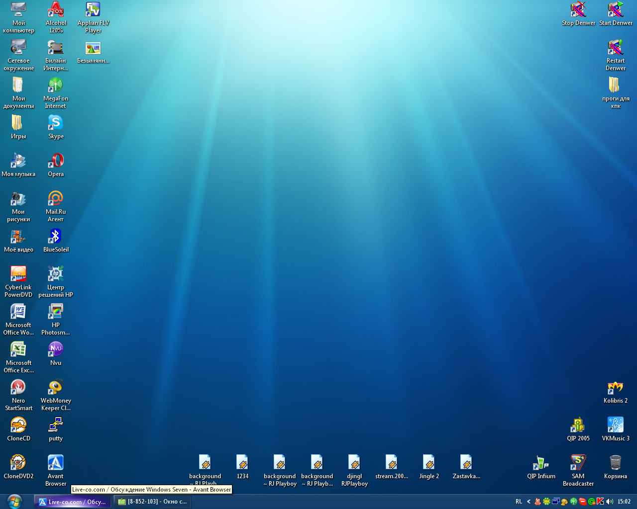Viewport: 637px width, 509px height.
Task: Click the BlueSoleil Bluetooth icon
Action: [56, 237]
